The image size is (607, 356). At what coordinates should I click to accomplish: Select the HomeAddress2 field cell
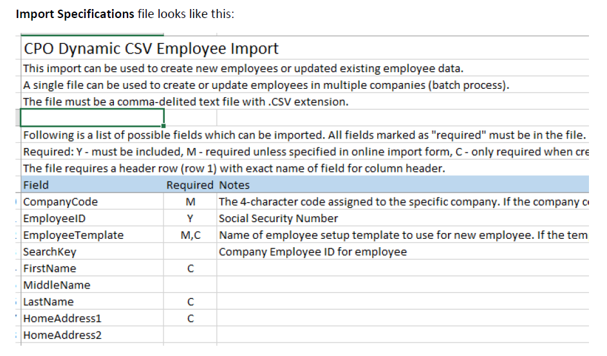pyautogui.click(x=92, y=335)
